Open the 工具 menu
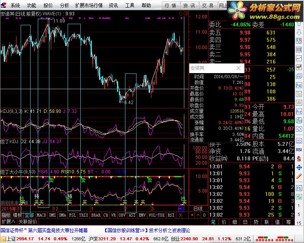This screenshot has width=304, height=243. 130,5
